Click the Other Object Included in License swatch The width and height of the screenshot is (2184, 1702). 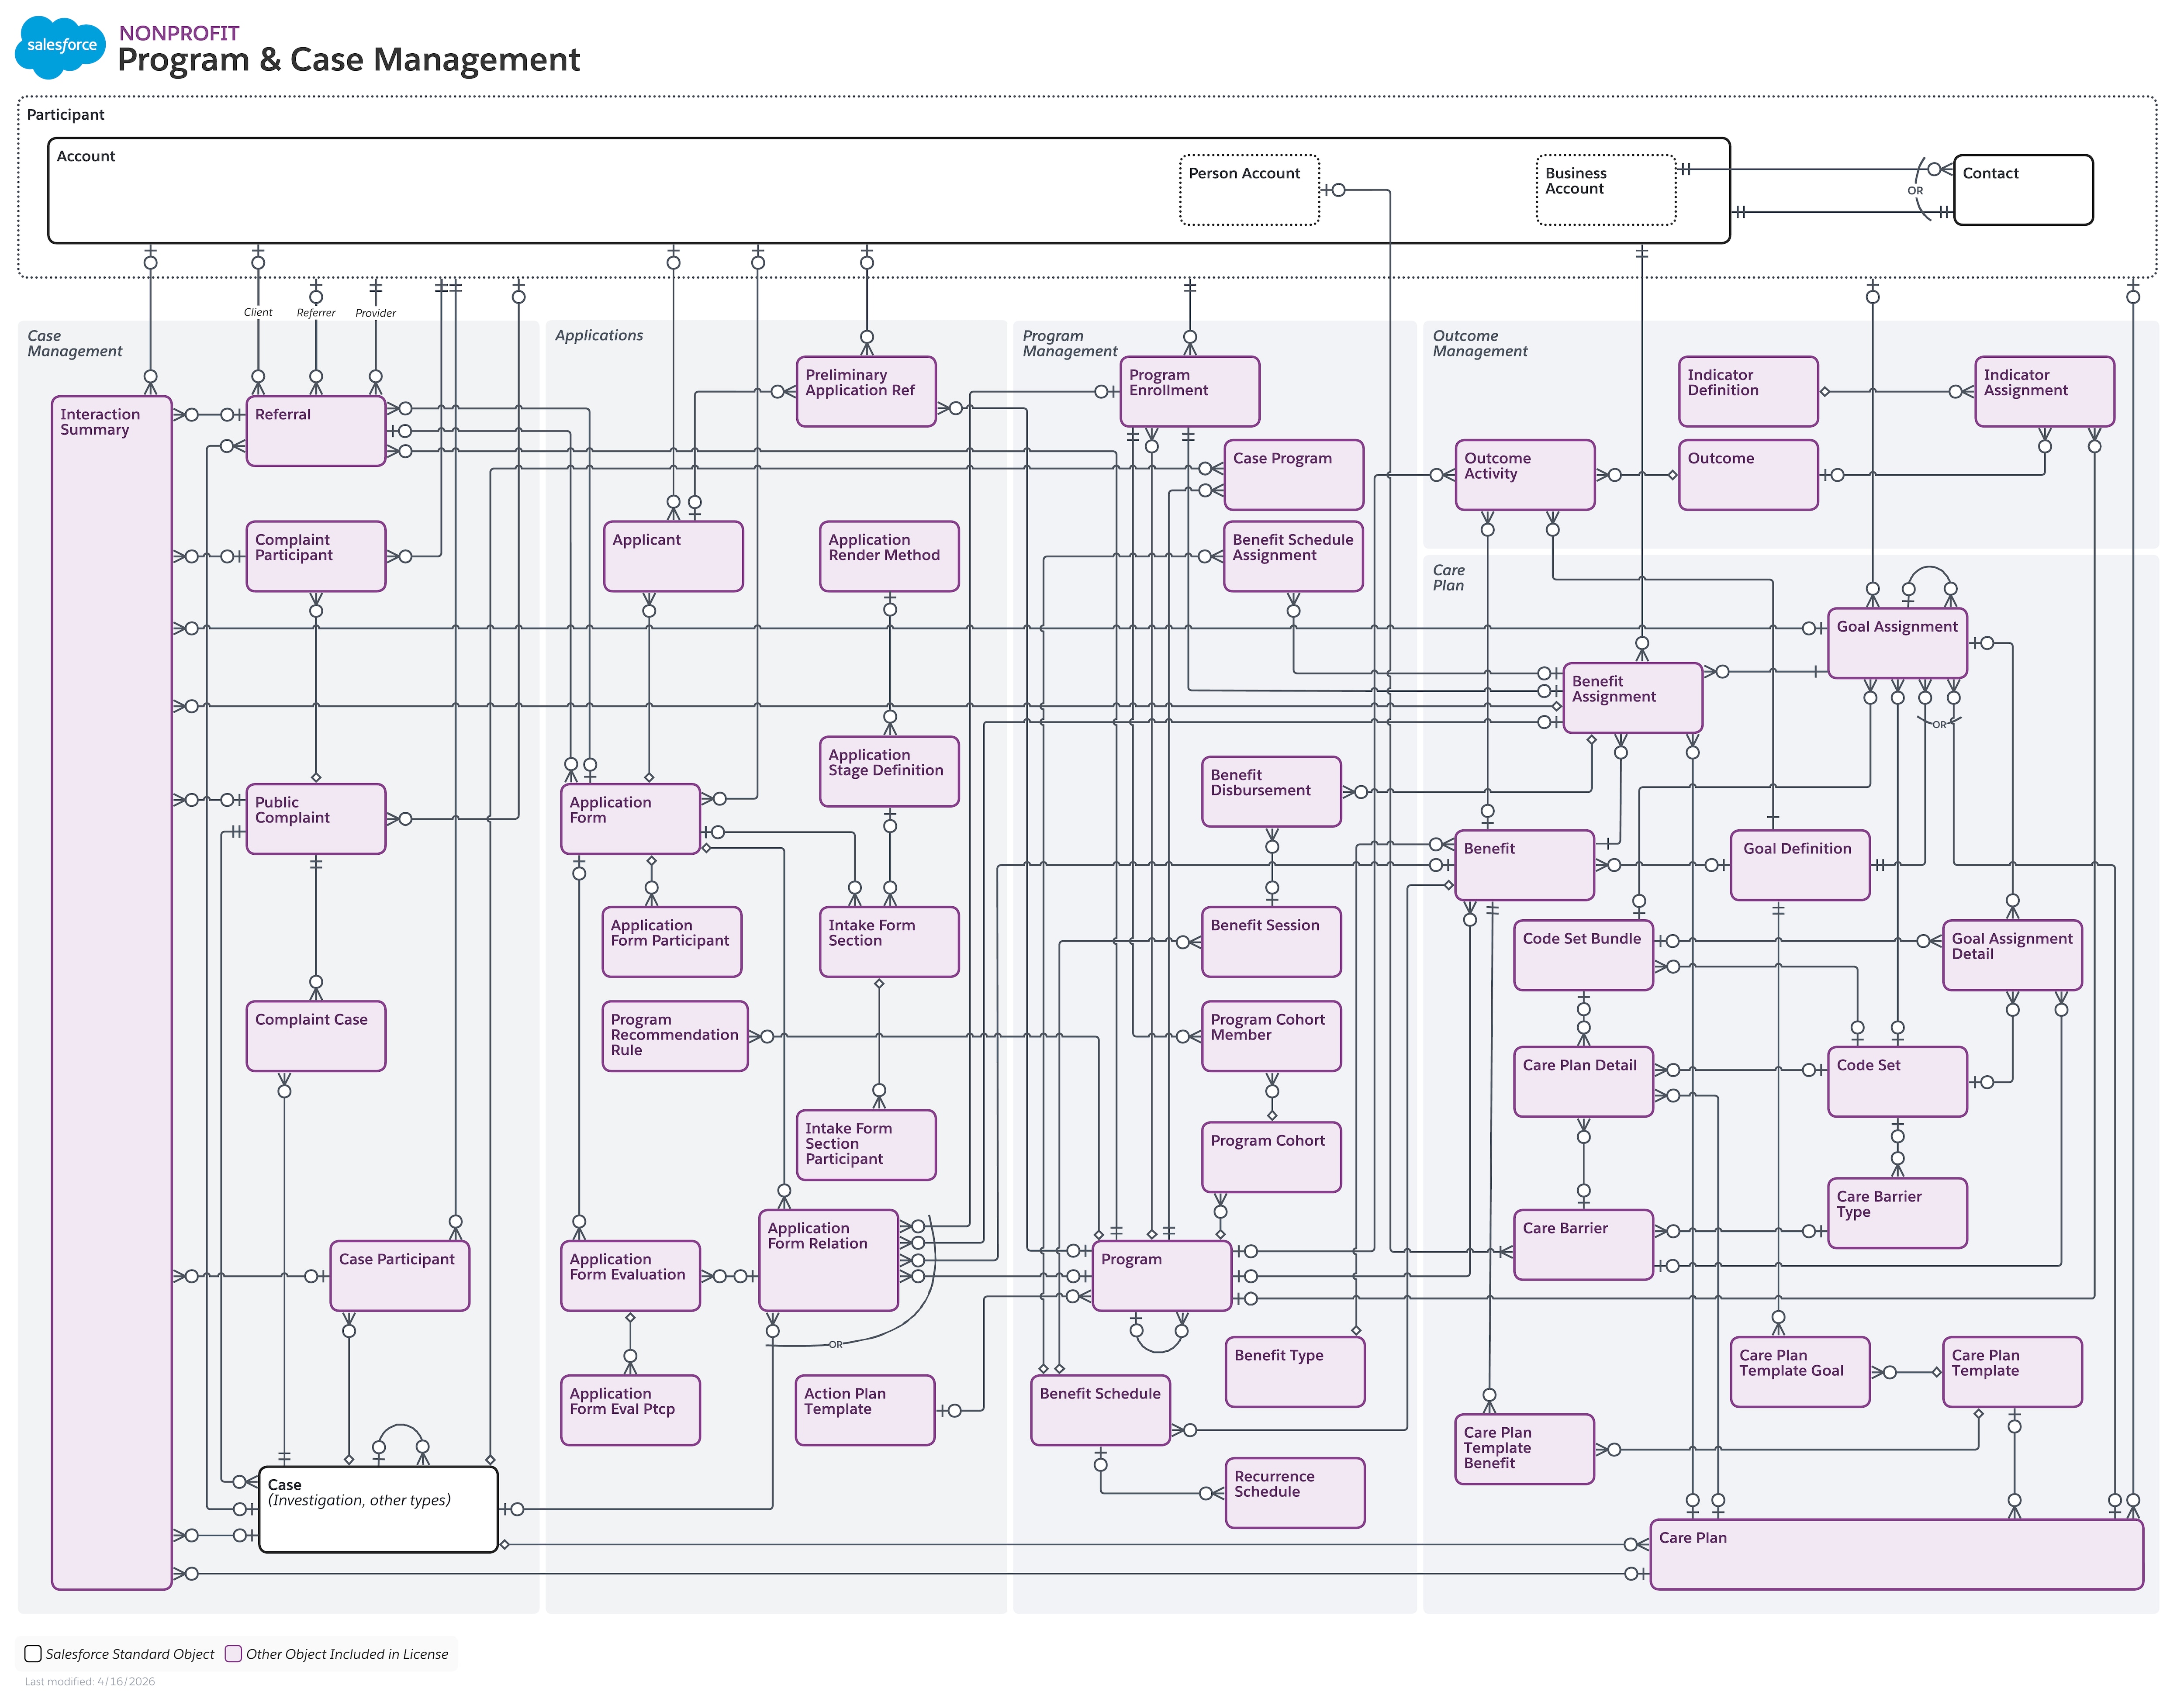(x=233, y=1653)
